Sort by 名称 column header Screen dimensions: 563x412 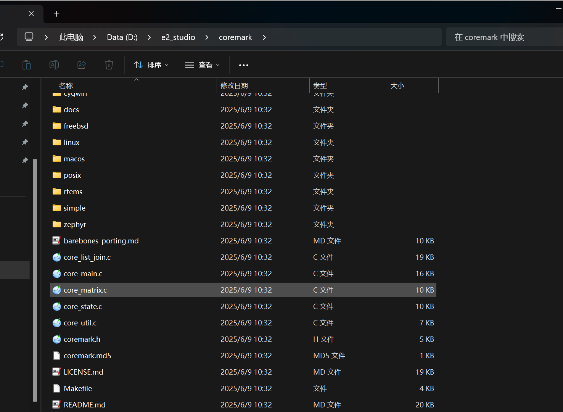point(66,86)
